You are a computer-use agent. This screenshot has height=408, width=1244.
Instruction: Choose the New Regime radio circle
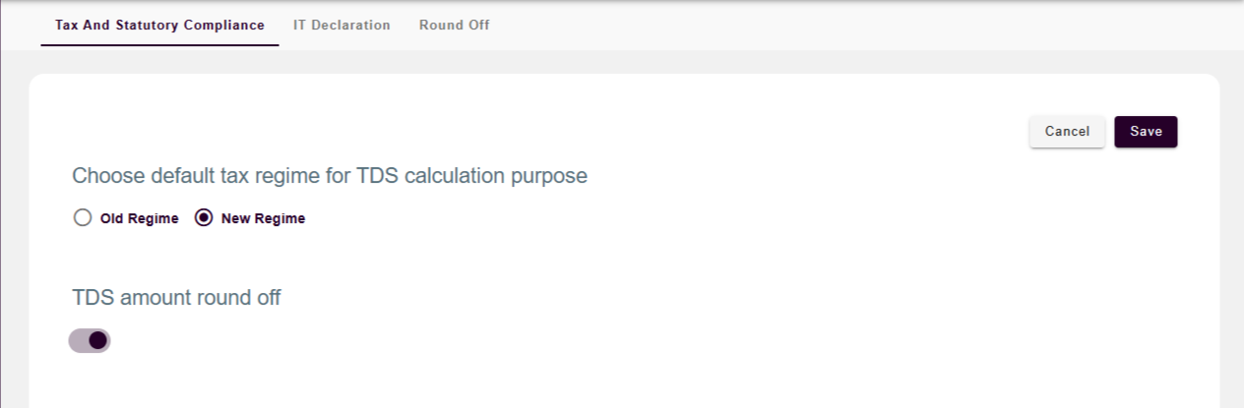pyautogui.click(x=204, y=218)
